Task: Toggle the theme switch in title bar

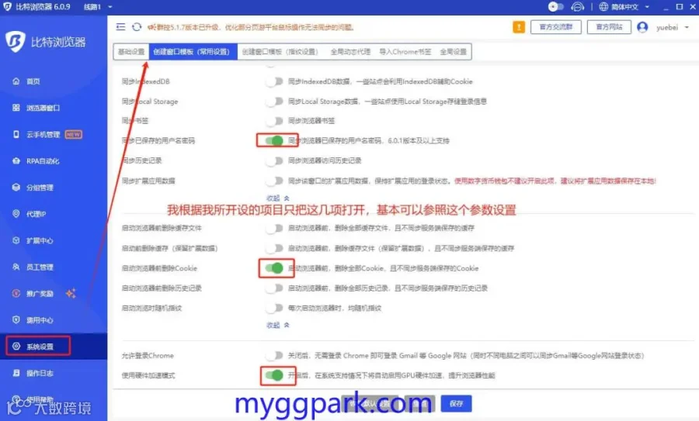Action: click(x=555, y=7)
